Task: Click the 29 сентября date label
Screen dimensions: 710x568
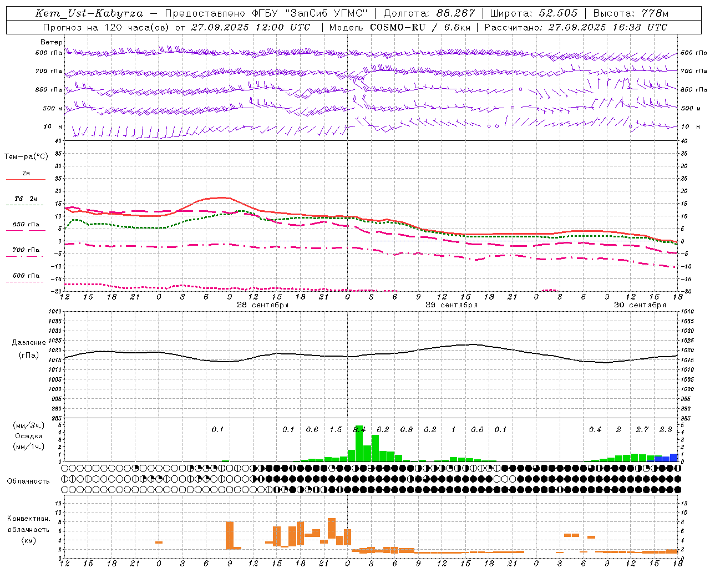Action: (x=452, y=305)
